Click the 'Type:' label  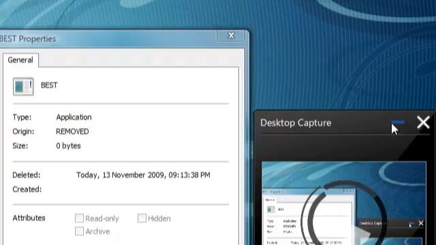22,117
